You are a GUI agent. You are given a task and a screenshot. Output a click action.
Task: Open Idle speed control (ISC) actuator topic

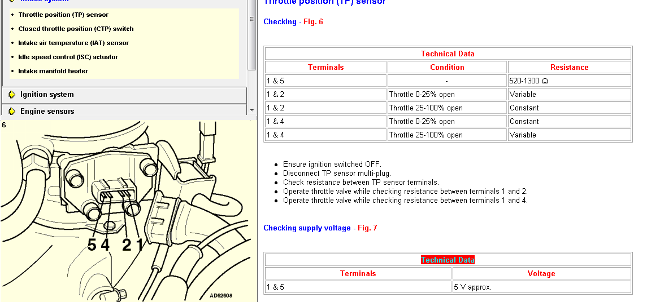tap(68, 57)
